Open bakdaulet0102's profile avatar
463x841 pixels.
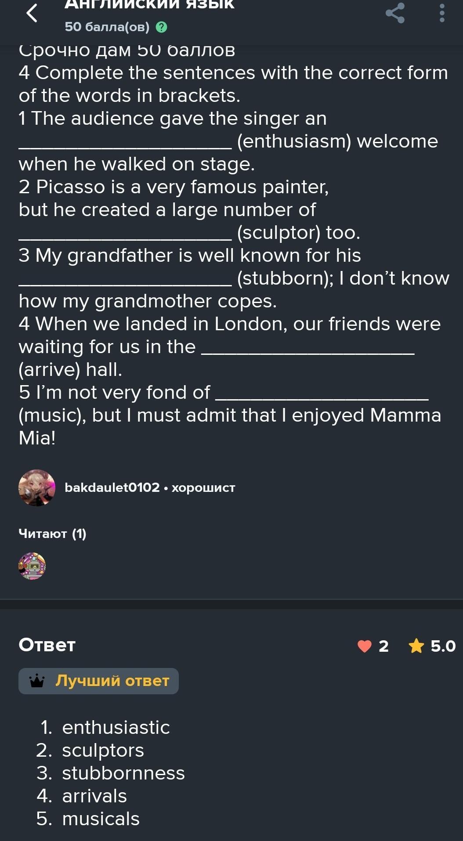[x=37, y=488]
